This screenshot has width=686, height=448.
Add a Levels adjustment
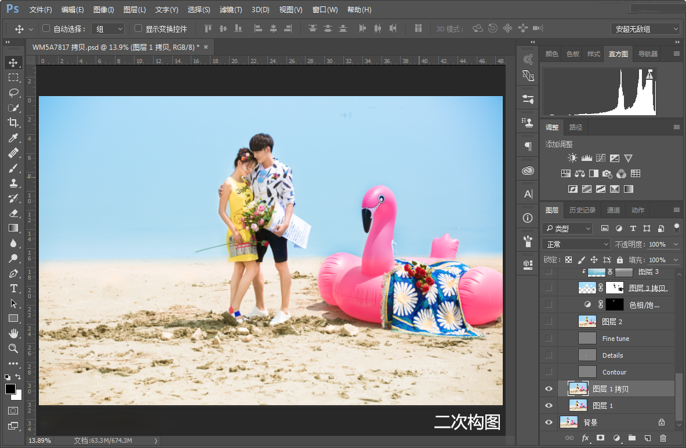tap(587, 158)
